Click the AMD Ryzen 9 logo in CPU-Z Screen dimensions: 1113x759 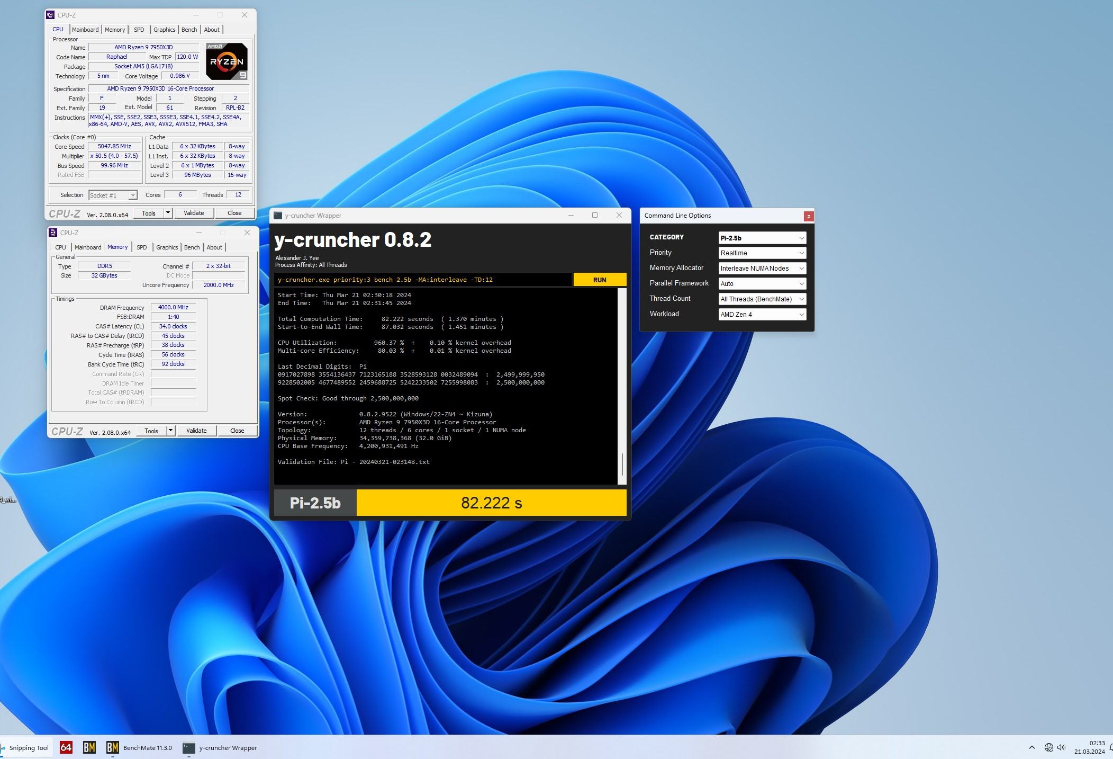pos(227,61)
